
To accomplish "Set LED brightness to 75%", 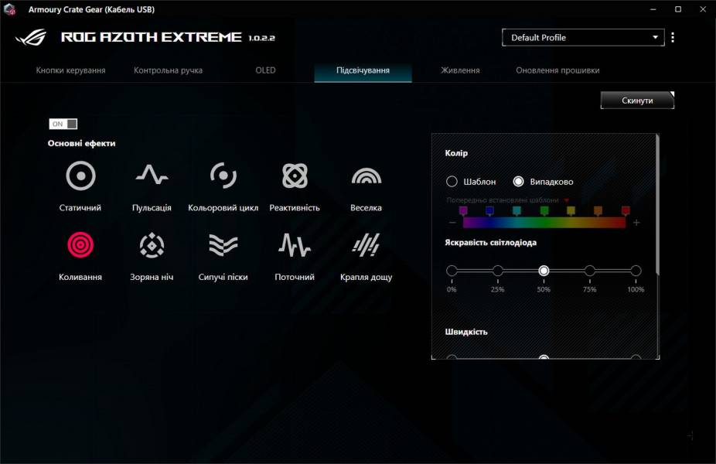I will click(x=589, y=271).
